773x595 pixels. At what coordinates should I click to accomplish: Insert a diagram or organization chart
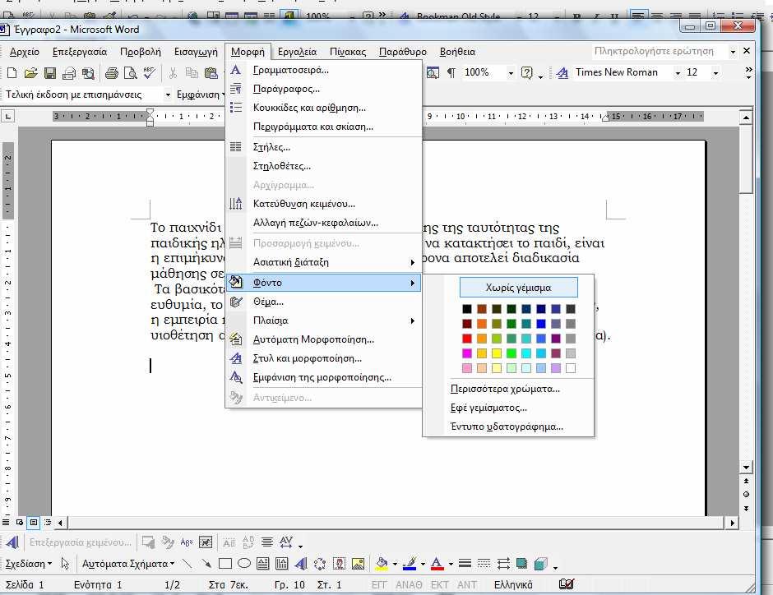320,564
